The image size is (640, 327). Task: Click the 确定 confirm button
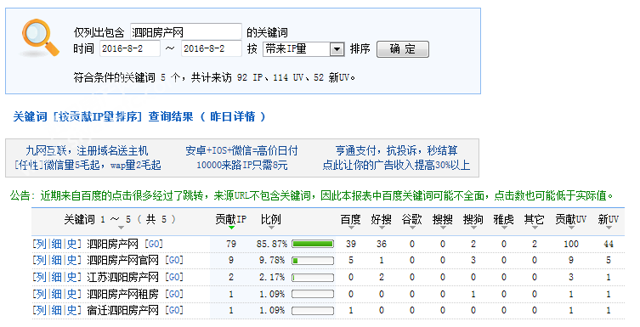(403, 49)
